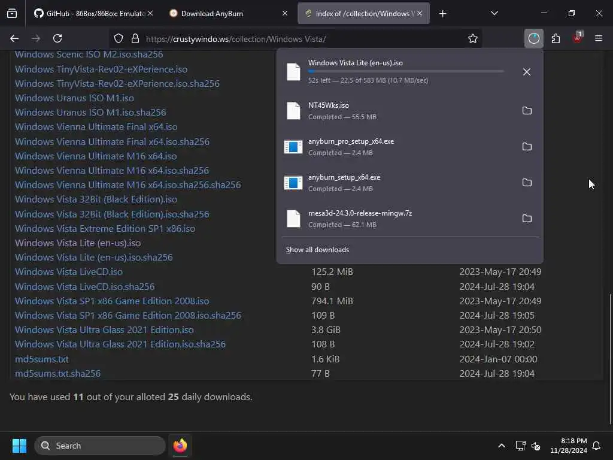
Task: Open the taskbar clock showing 8:18 PM
Action: (569, 446)
